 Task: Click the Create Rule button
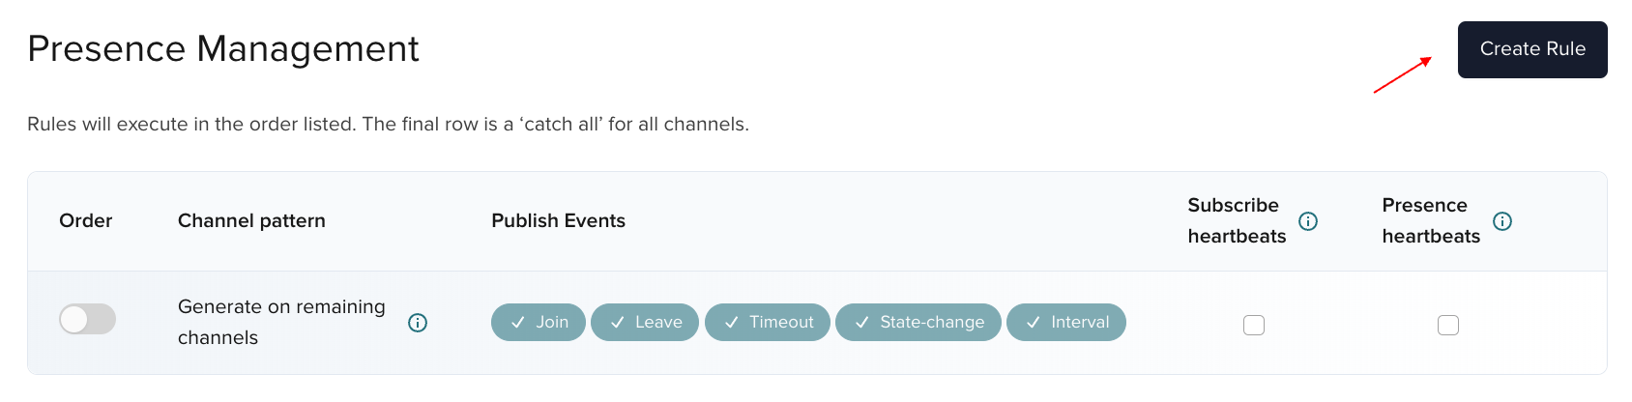tap(1532, 49)
